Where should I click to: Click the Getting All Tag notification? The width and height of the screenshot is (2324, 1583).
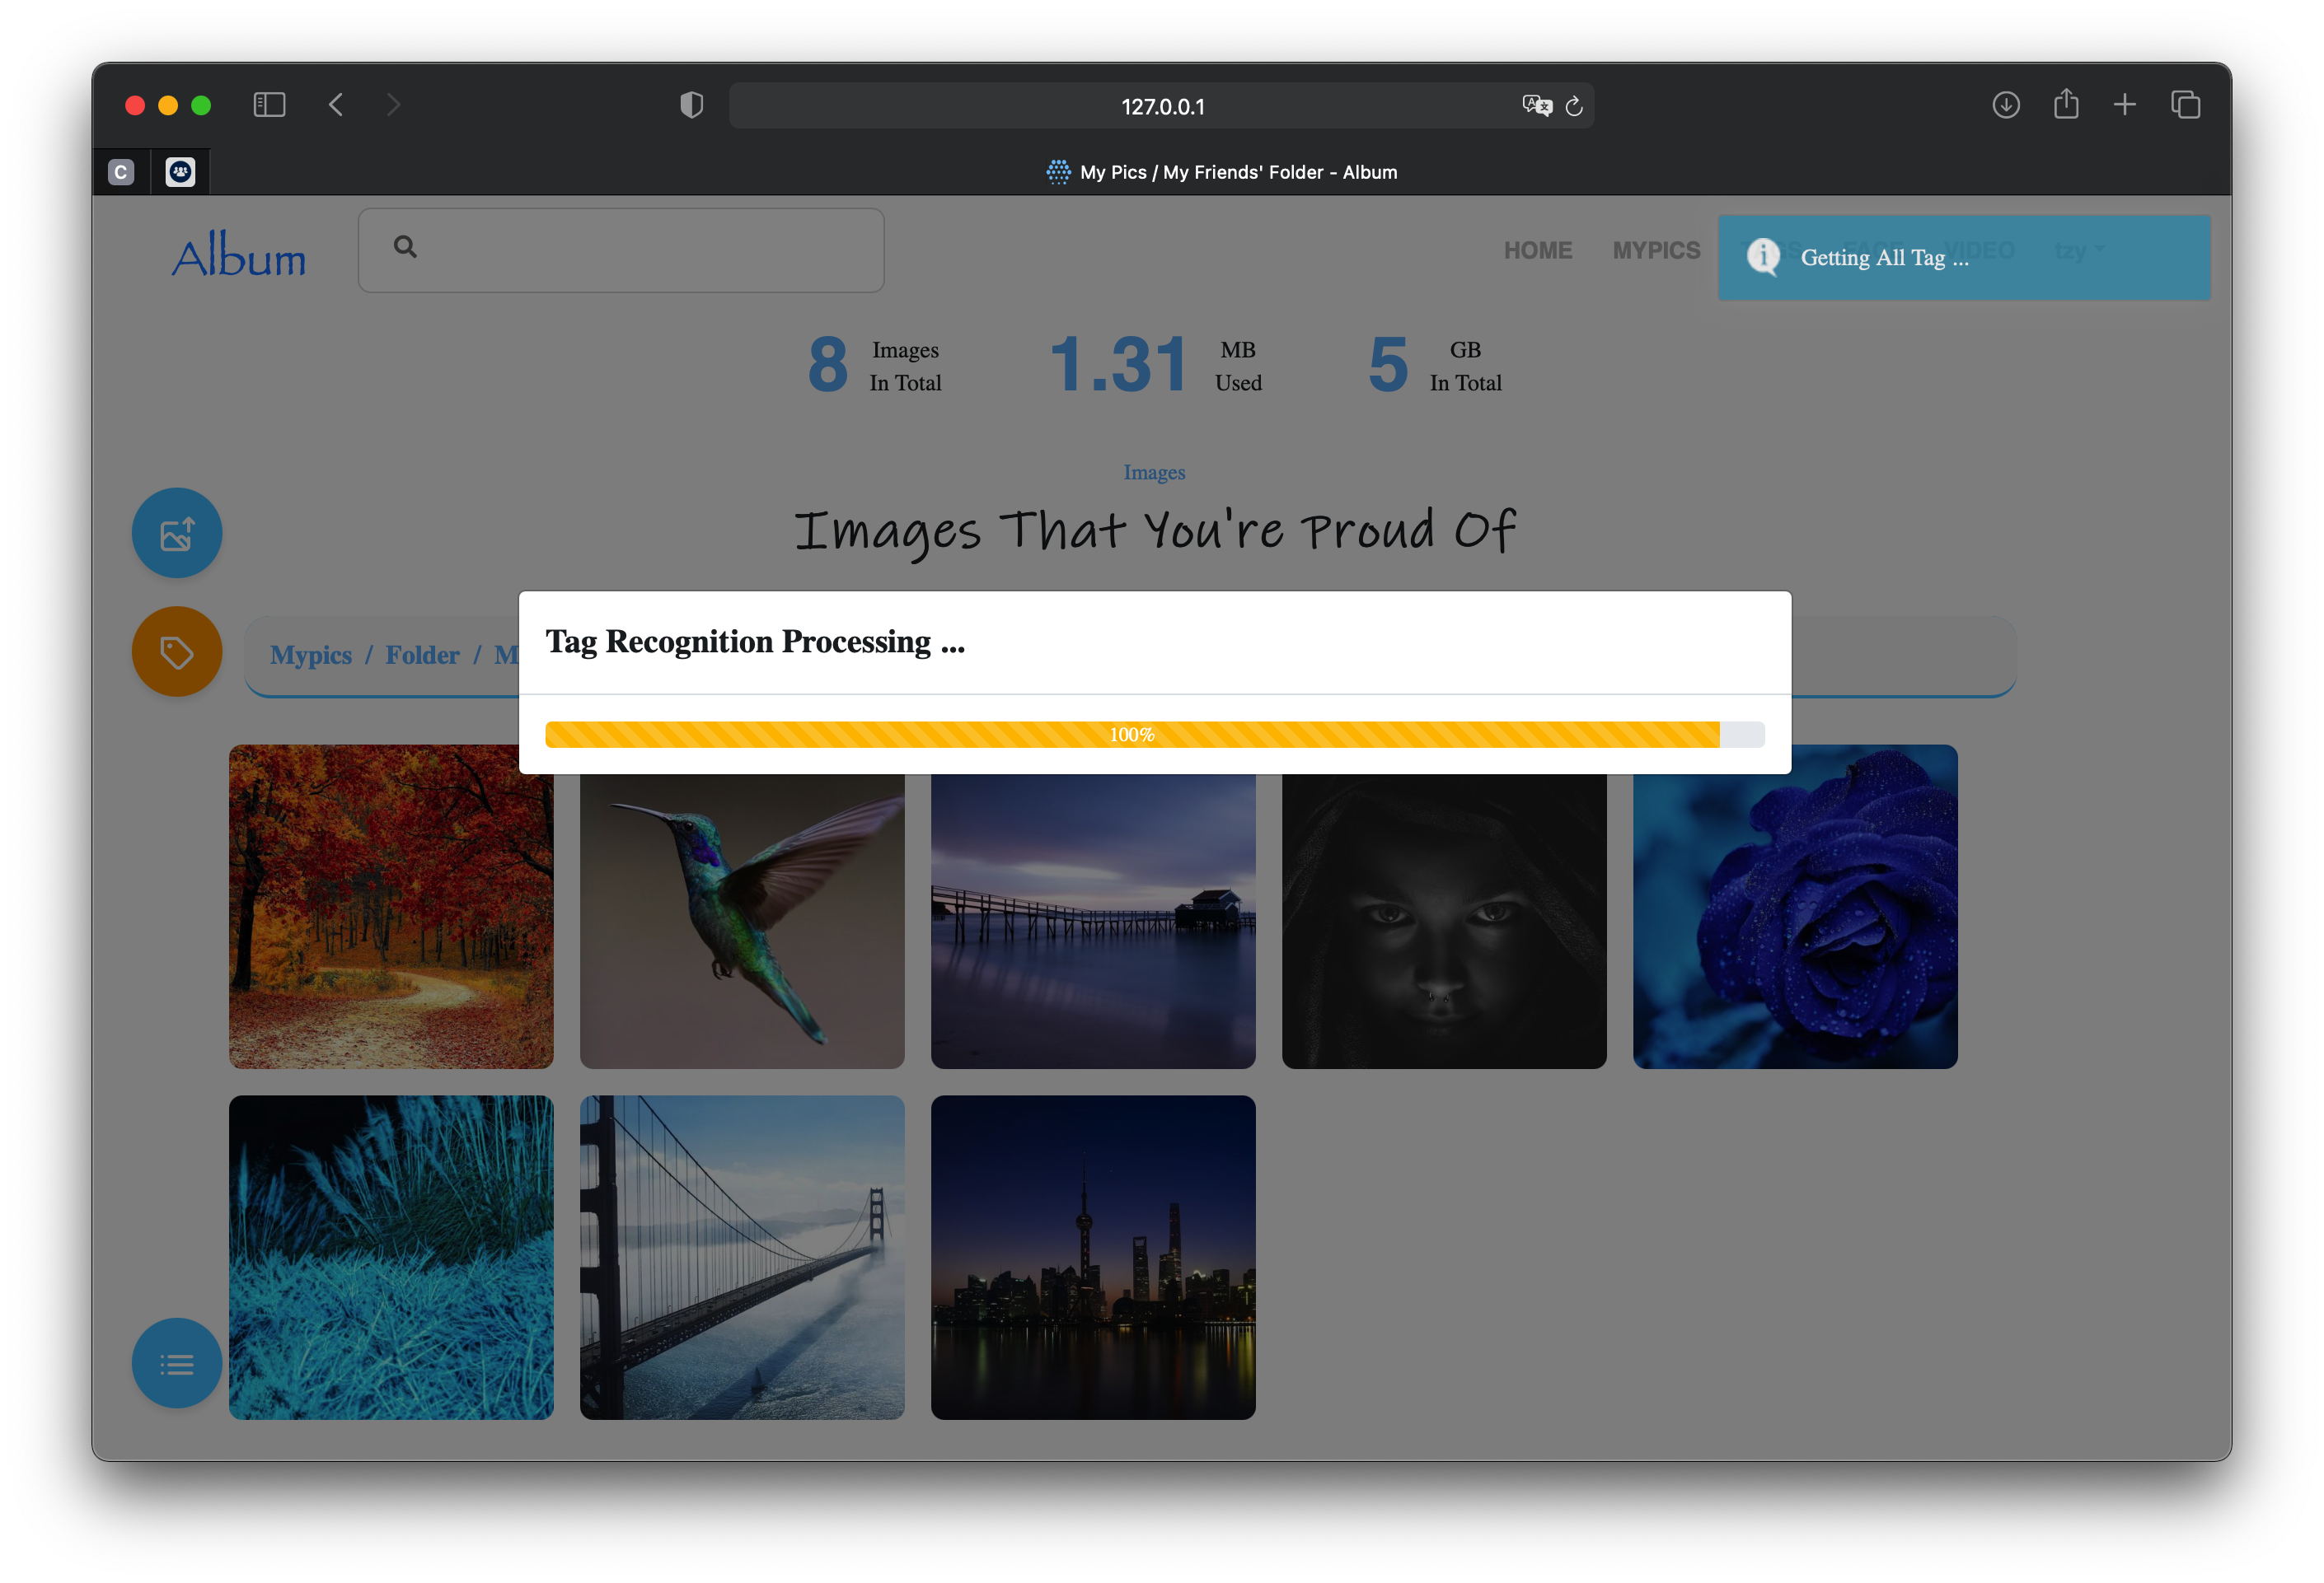point(1964,257)
